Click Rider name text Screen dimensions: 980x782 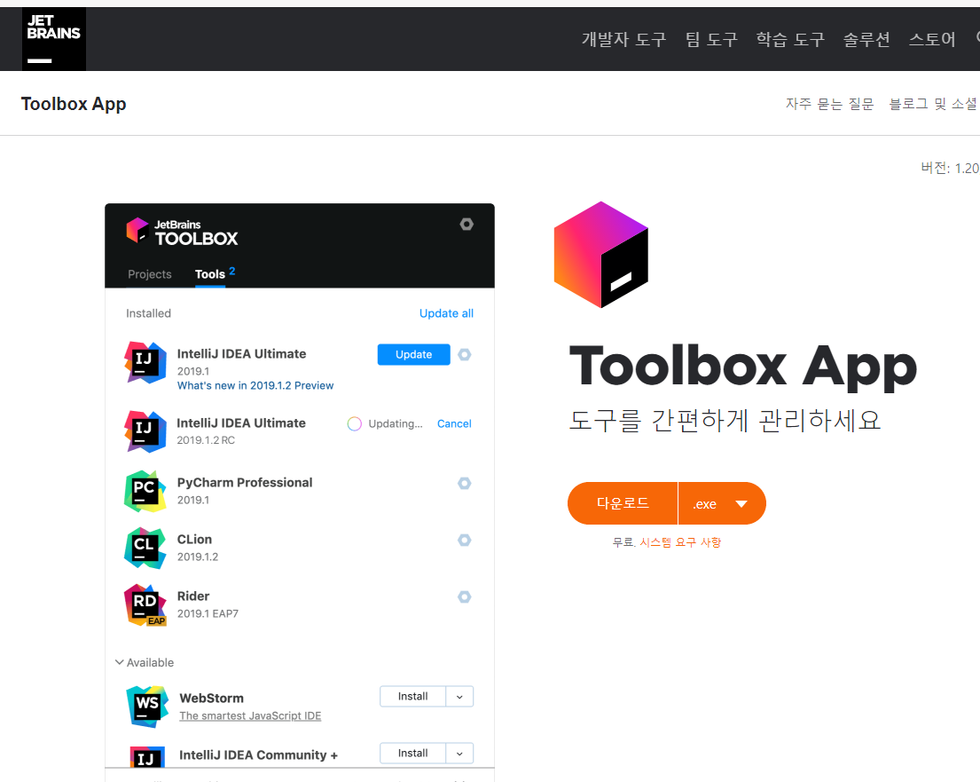pyautogui.click(x=193, y=596)
